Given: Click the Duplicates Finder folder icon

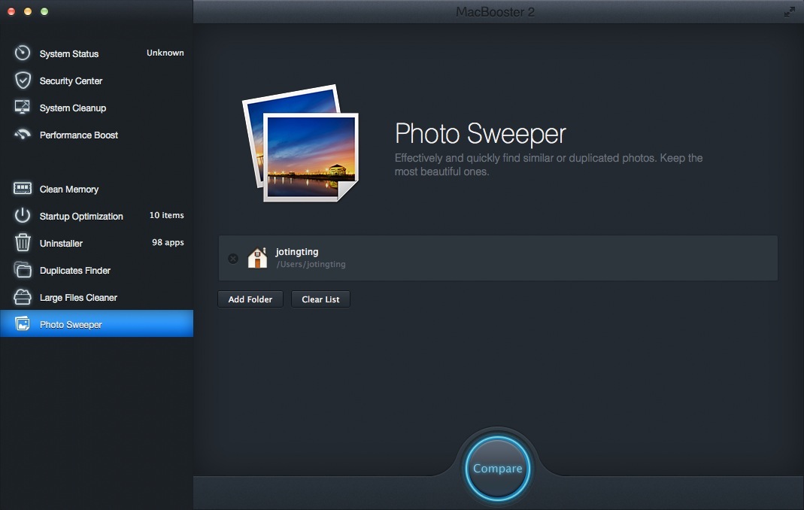Looking at the screenshot, I should click(x=23, y=270).
